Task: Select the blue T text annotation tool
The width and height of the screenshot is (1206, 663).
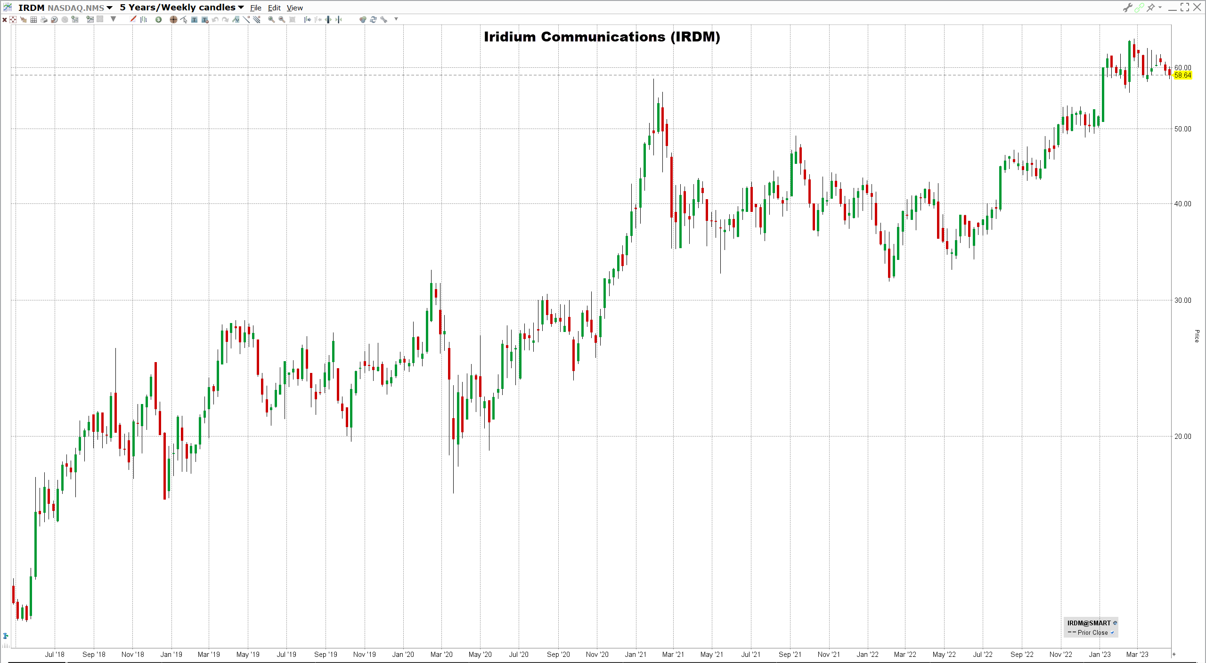Action: tap(194, 19)
